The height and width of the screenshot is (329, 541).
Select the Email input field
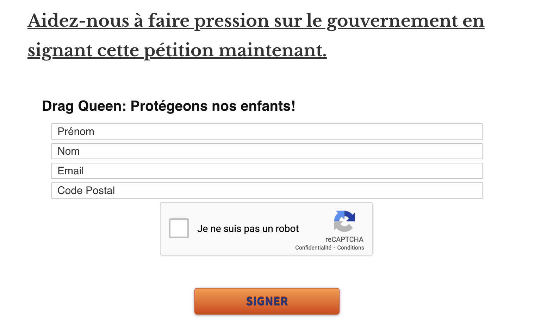coord(267,171)
